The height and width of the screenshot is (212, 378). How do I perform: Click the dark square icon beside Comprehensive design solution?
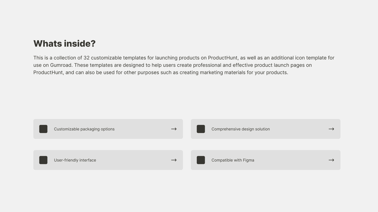tap(201, 129)
